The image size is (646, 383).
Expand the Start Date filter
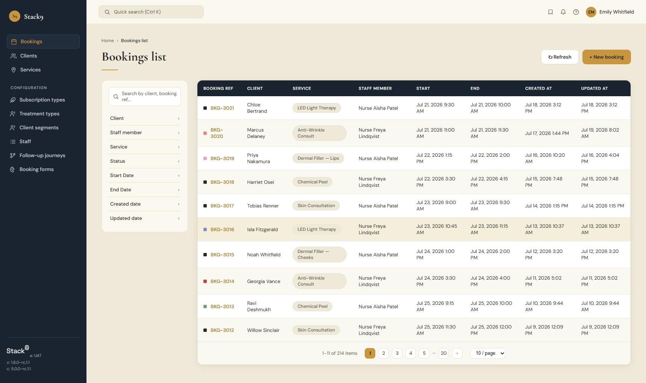[x=145, y=176]
